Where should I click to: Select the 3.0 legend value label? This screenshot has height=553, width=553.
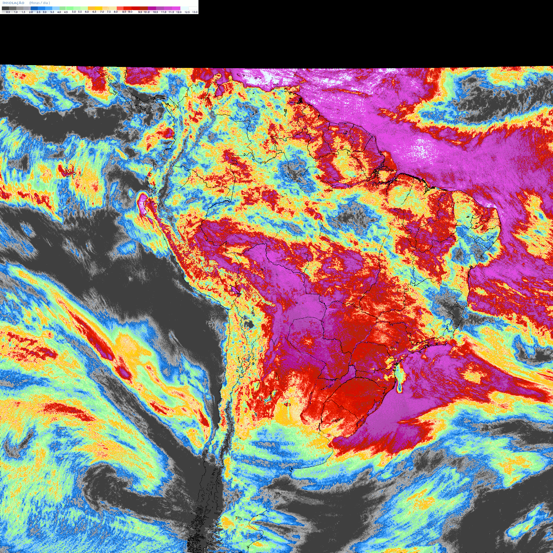(x=45, y=12)
